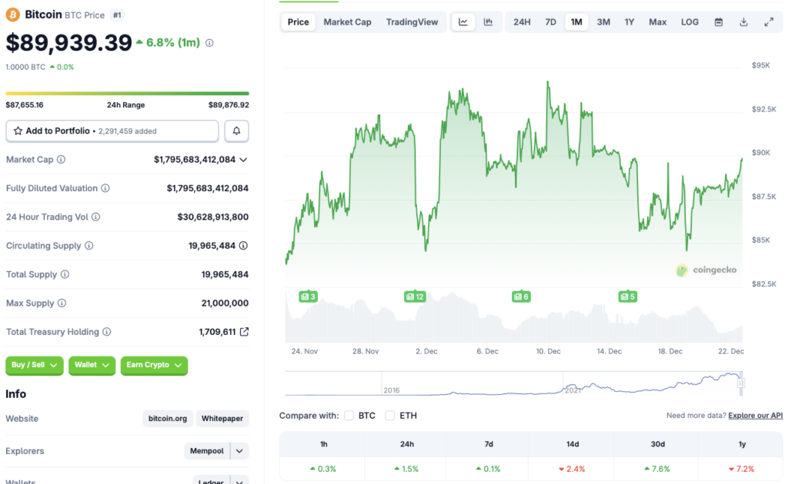The height and width of the screenshot is (484, 788).
Task: Open Total Treasury Holding external link icon
Action: tap(245, 331)
